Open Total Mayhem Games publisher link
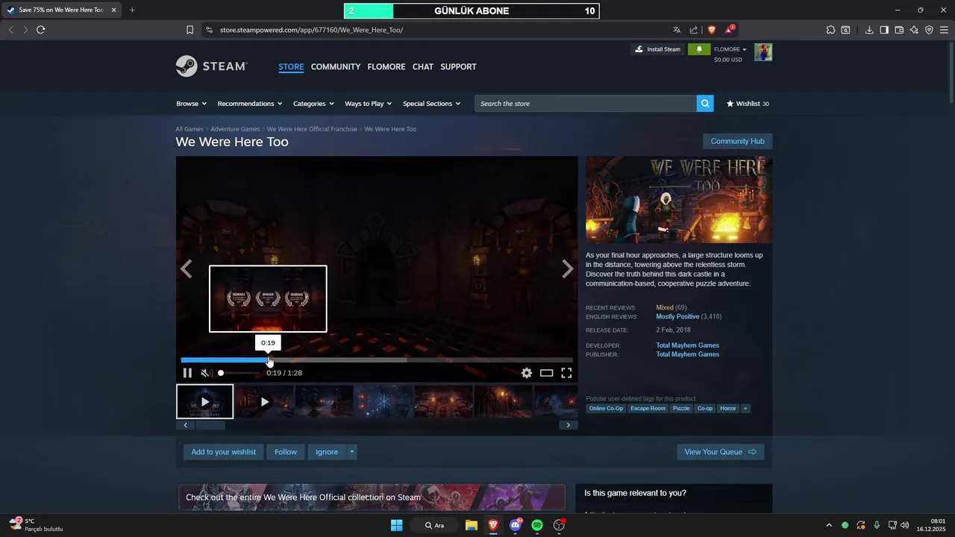 (687, 354)
